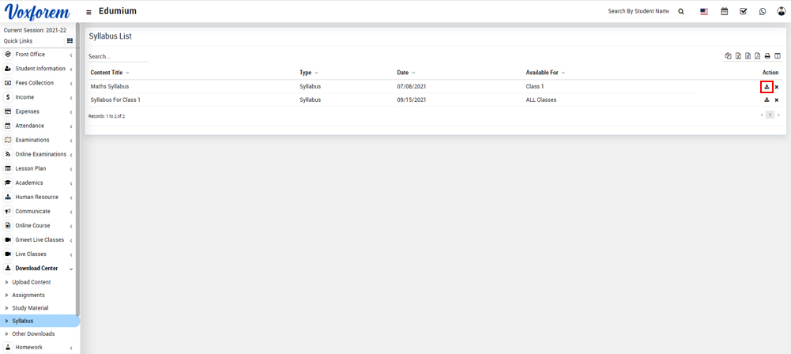The image size is (791, 354).
Task: Sort the table by Content Title
Action: point(107,73)
